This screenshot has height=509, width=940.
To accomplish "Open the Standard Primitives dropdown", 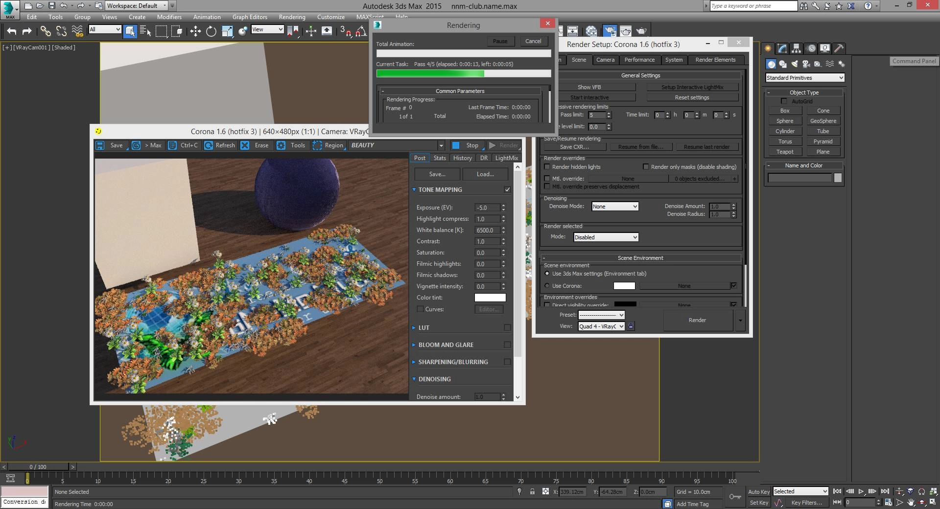I will (x=805, y=78).
